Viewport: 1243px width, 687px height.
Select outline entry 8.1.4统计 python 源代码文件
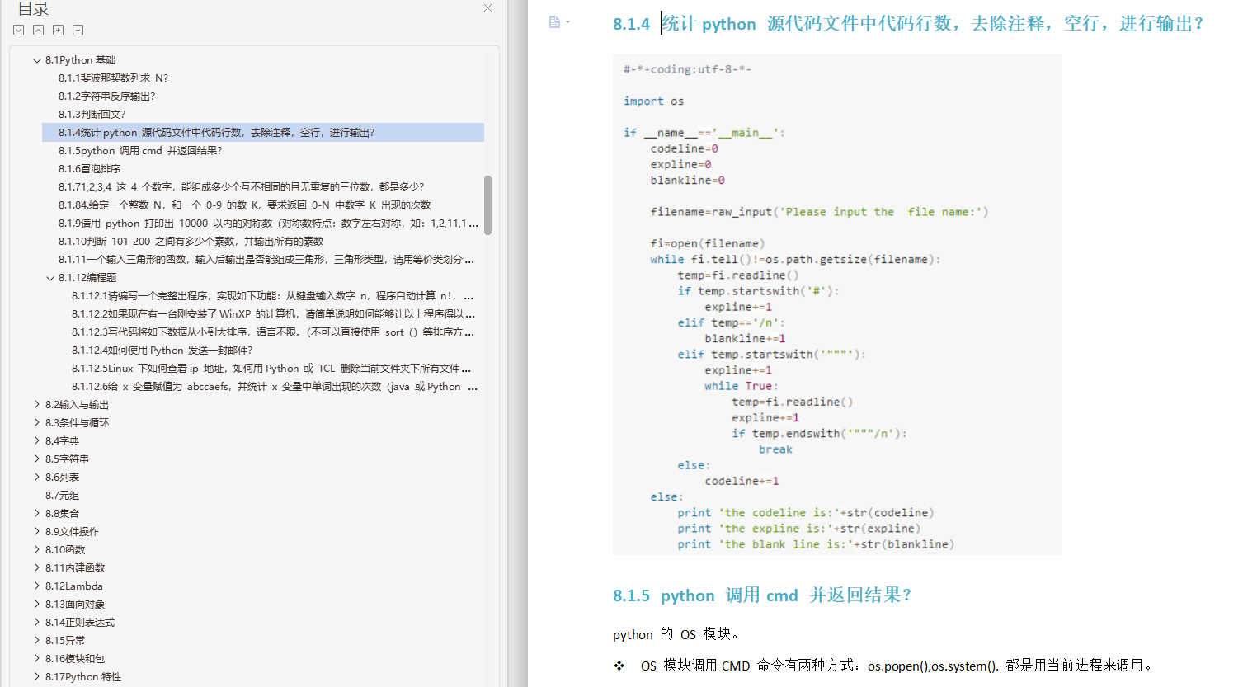coord(263,133)
